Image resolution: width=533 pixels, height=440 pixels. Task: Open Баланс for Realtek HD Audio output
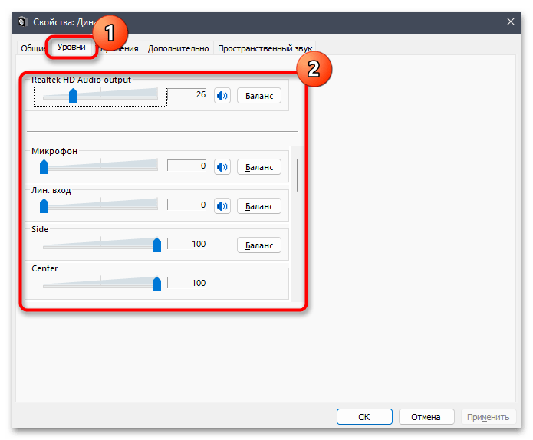tap(259, 96)
